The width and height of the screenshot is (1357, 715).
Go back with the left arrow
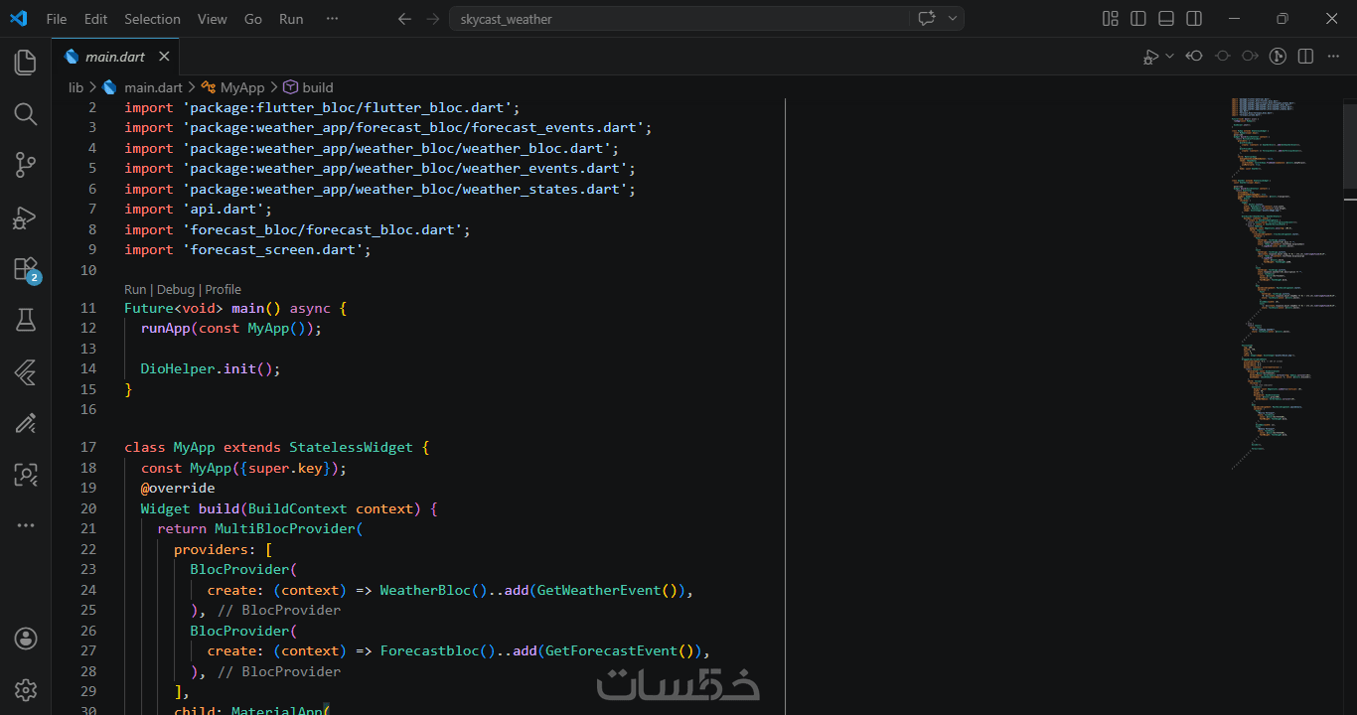(x=404, y=19)
